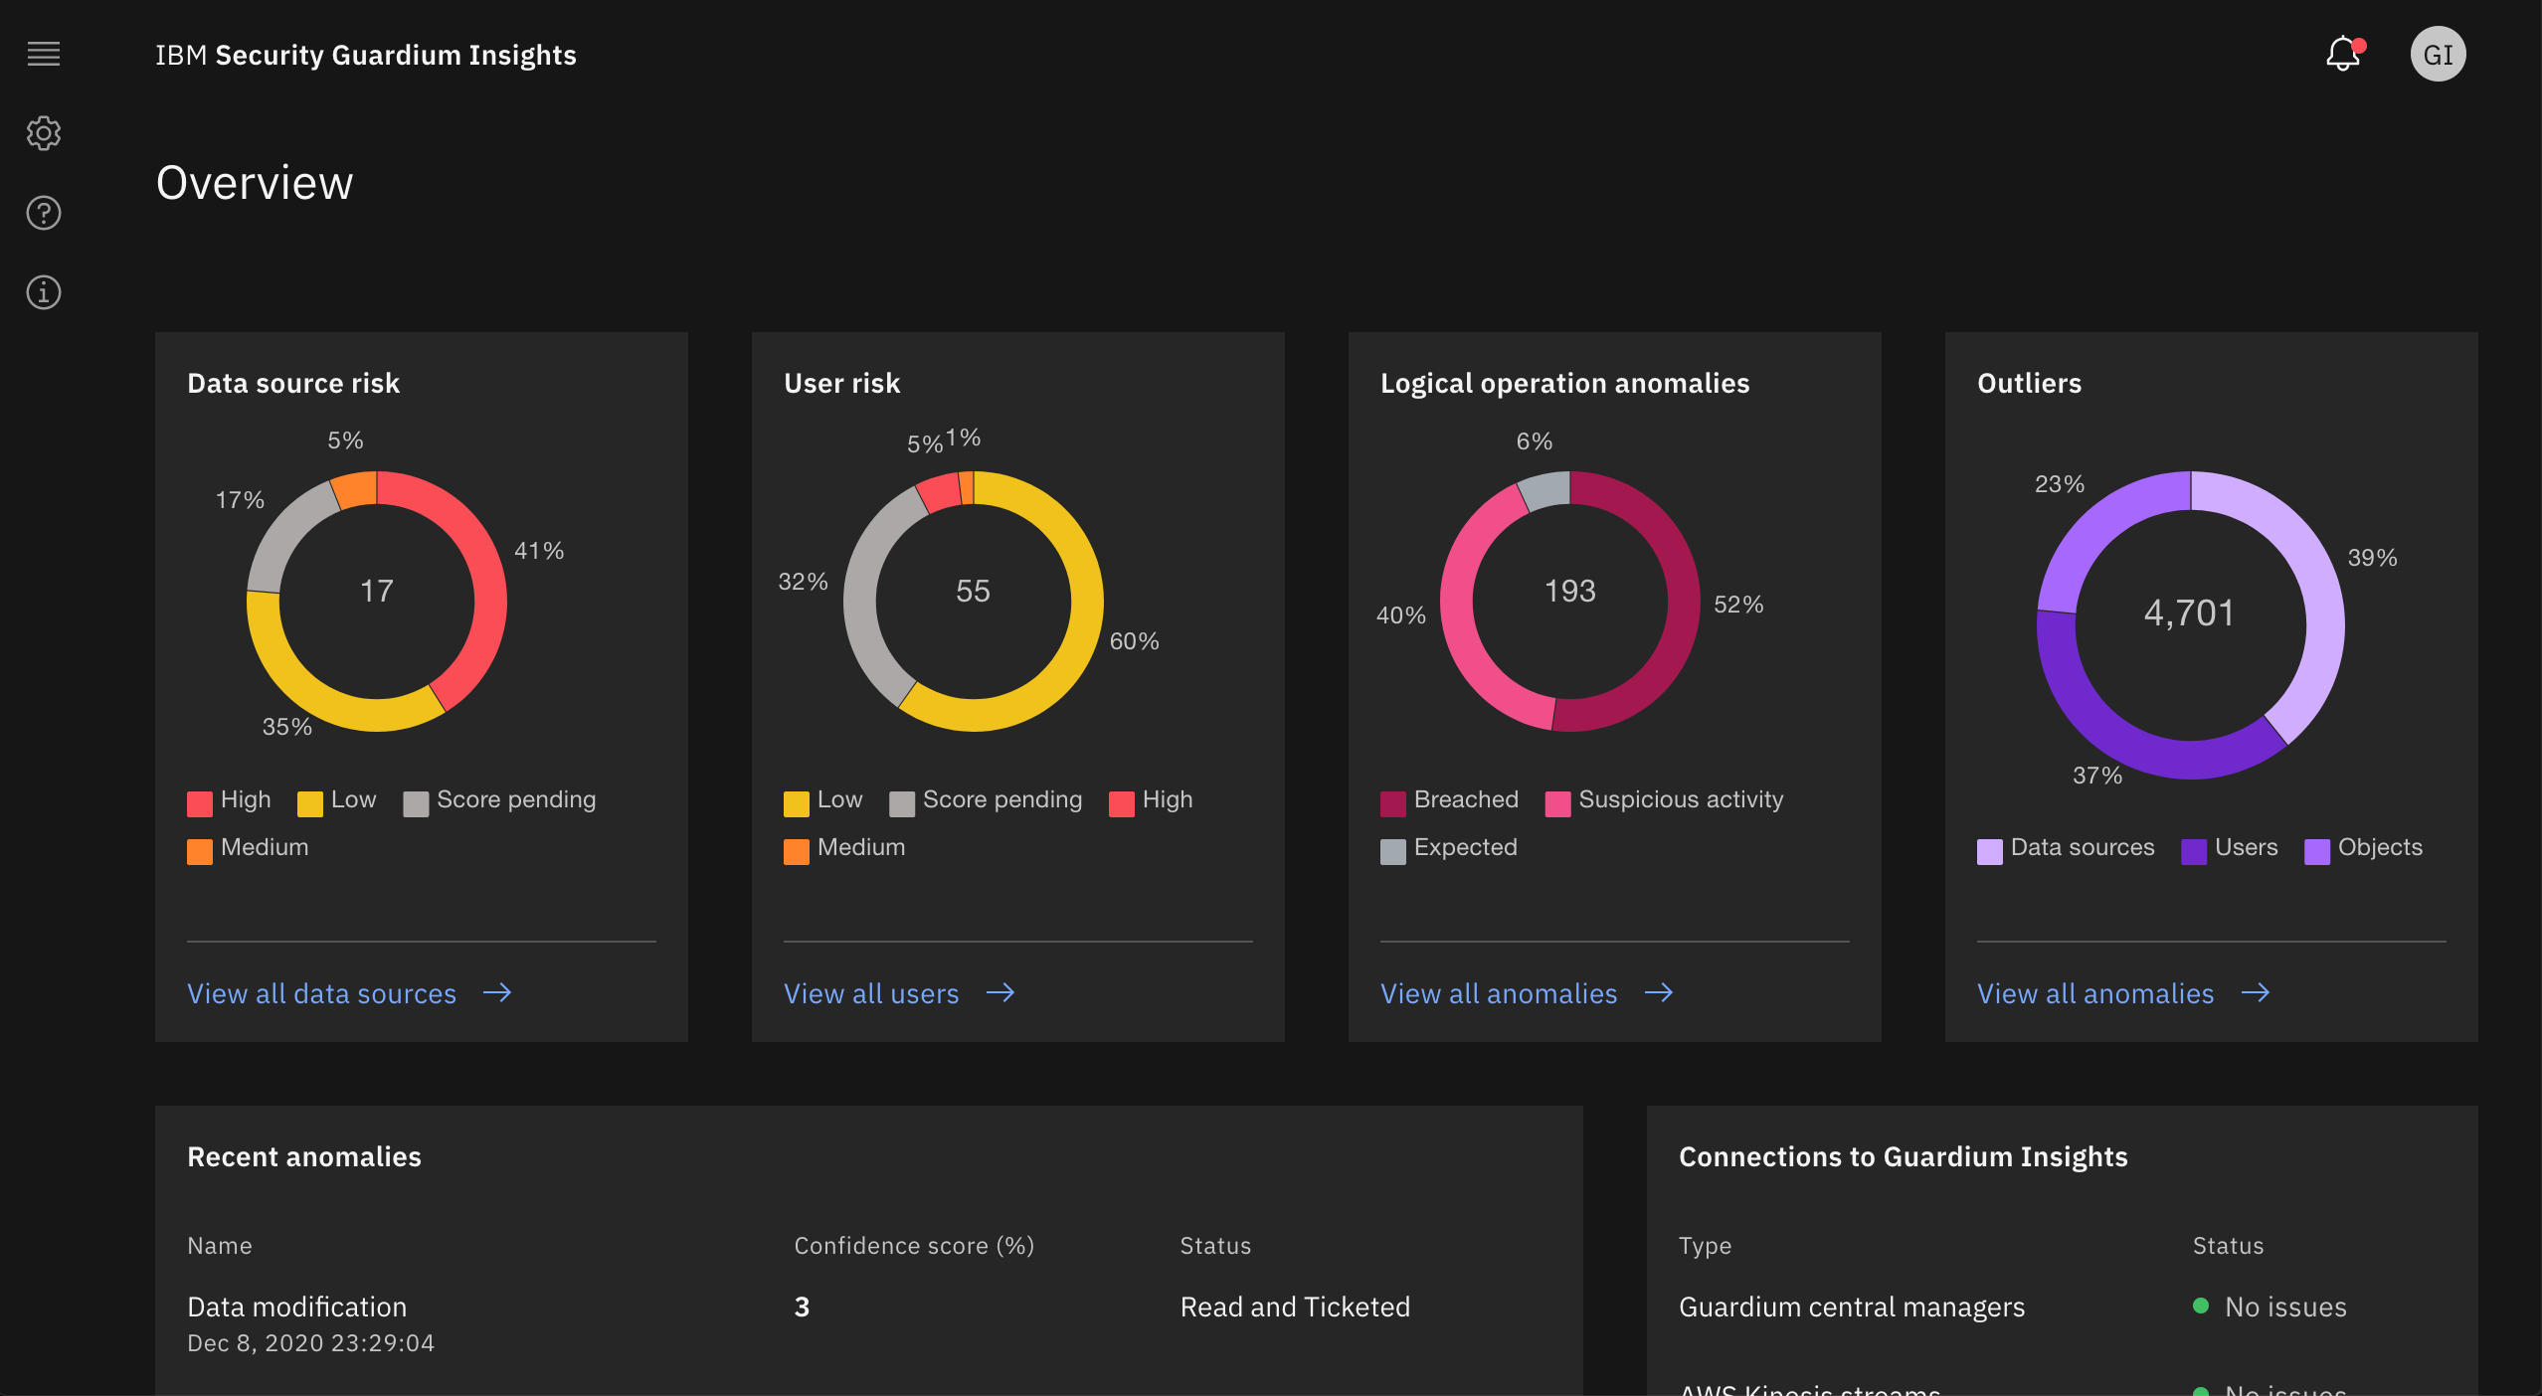Image resolution: width=2542 pixels, height=1396 pixels.
Task: Click confidence score value 3
Action: [802, 1307]
